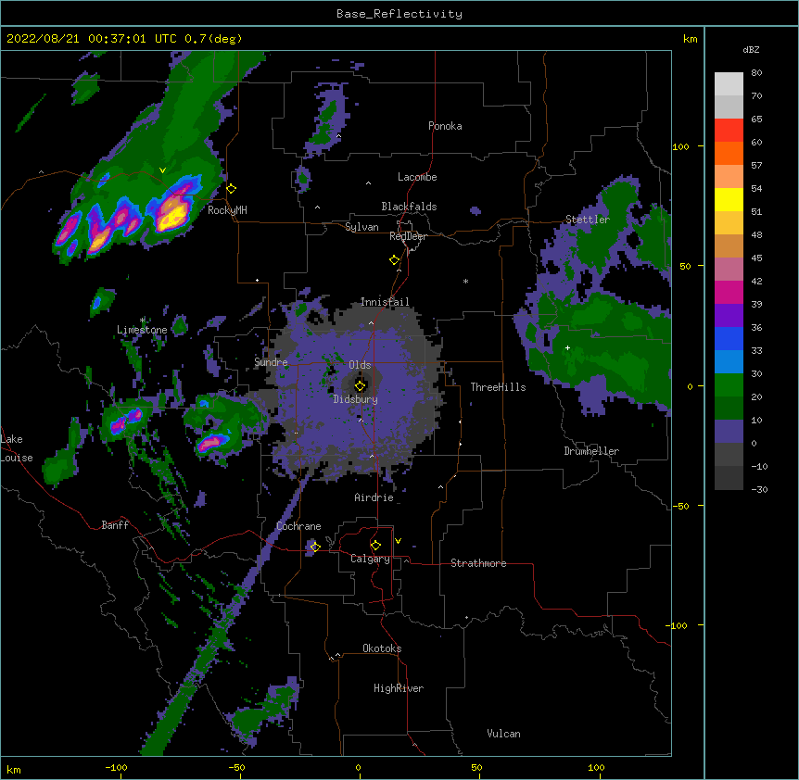The width and height of the screenshot is (799, 780).
Task: Click the Sundre town label
Action: (x=271, y=362)
